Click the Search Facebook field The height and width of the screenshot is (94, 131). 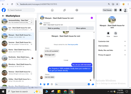pos(21,10)
